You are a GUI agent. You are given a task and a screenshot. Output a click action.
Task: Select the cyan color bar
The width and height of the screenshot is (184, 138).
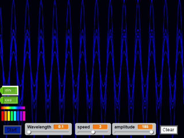(x=15, y=116)
